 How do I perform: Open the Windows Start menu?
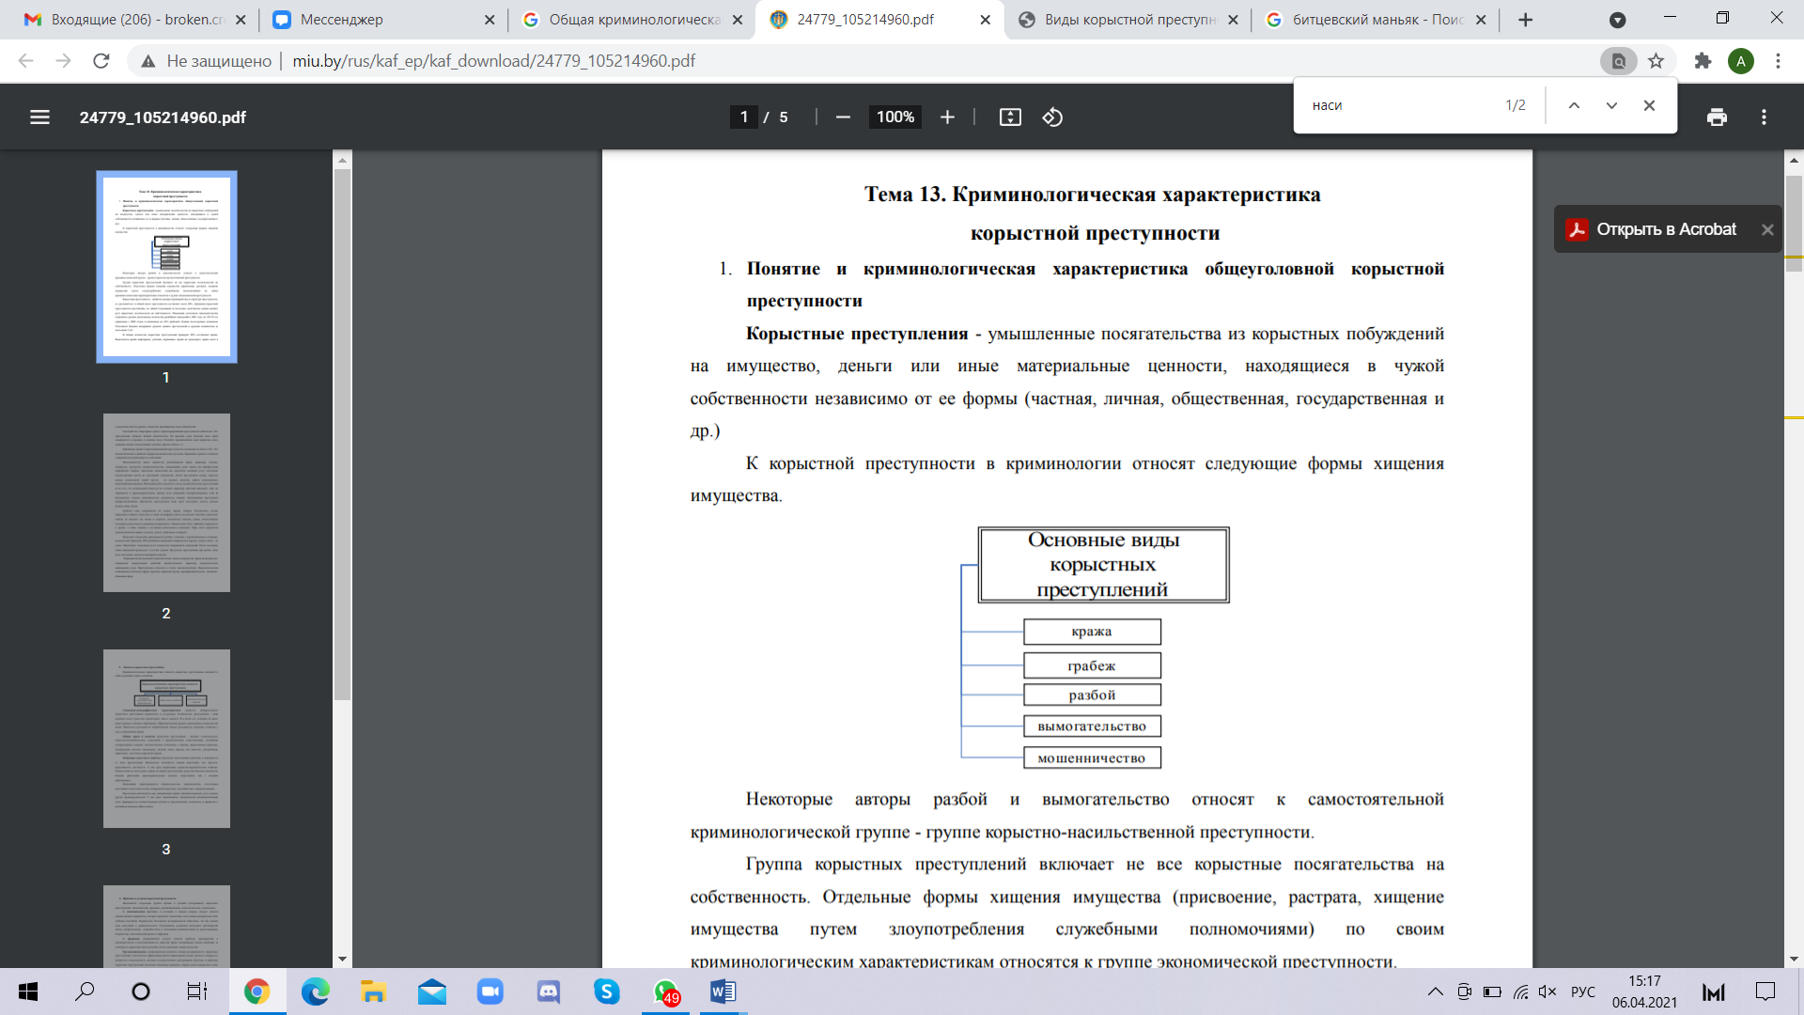27,992
